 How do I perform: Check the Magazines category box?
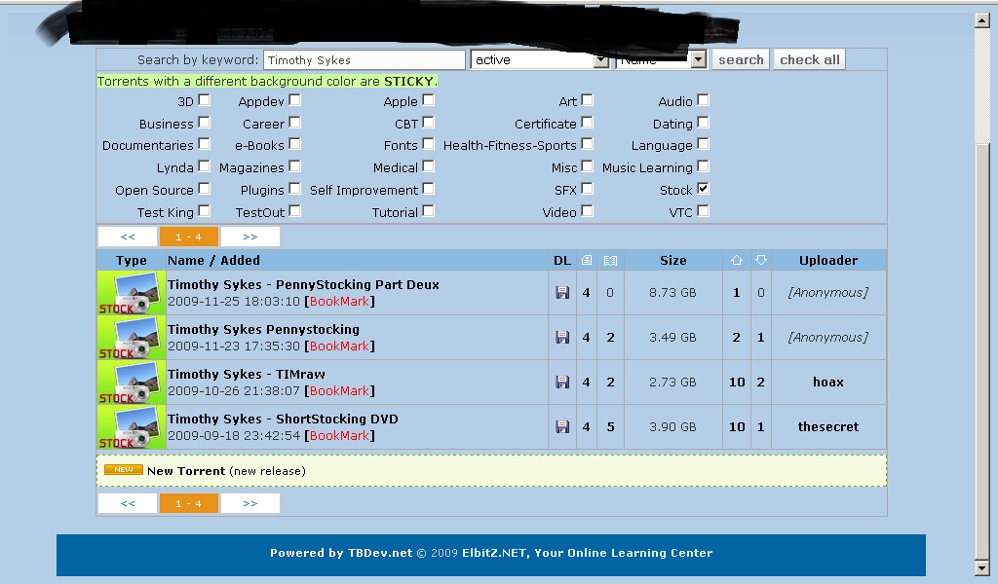[x=294, y=166]
